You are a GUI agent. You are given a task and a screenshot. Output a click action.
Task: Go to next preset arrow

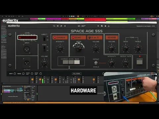[98, 26]
